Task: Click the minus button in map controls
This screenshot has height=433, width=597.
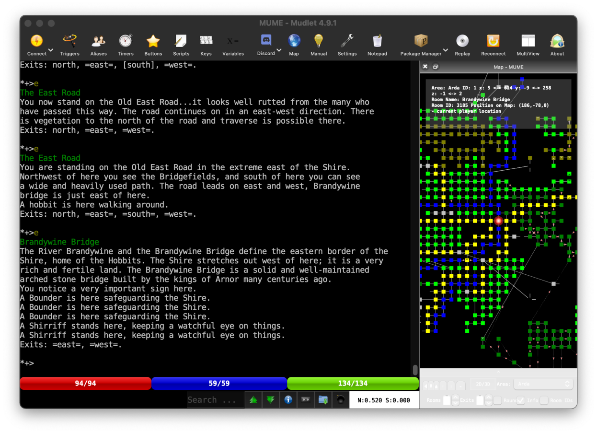Action: click(x=460, y=386)
